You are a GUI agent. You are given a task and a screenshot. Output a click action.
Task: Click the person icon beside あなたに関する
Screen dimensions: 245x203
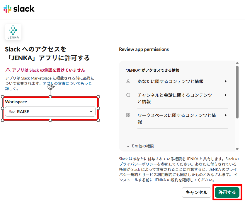coord(128,81)
